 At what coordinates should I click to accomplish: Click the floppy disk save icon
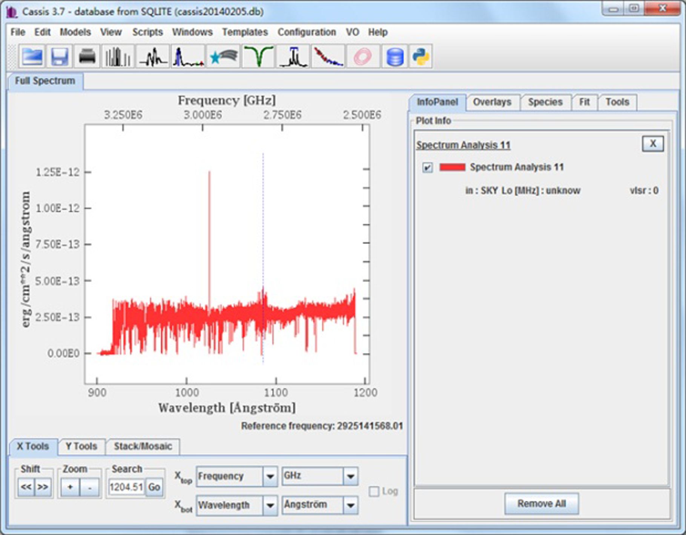(60, 57)
